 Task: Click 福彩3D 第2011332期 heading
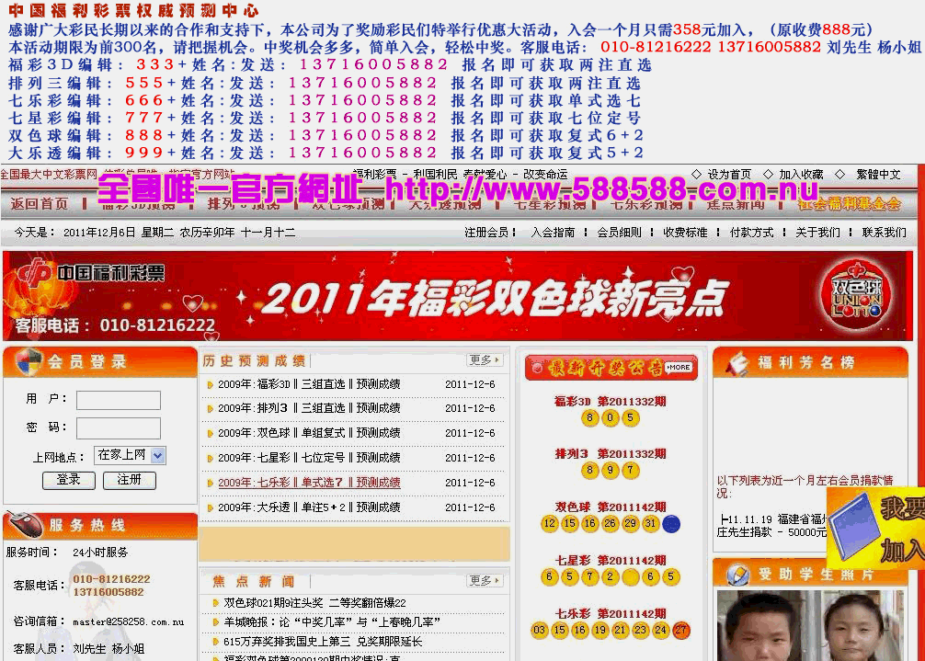[x=610, y=402]
